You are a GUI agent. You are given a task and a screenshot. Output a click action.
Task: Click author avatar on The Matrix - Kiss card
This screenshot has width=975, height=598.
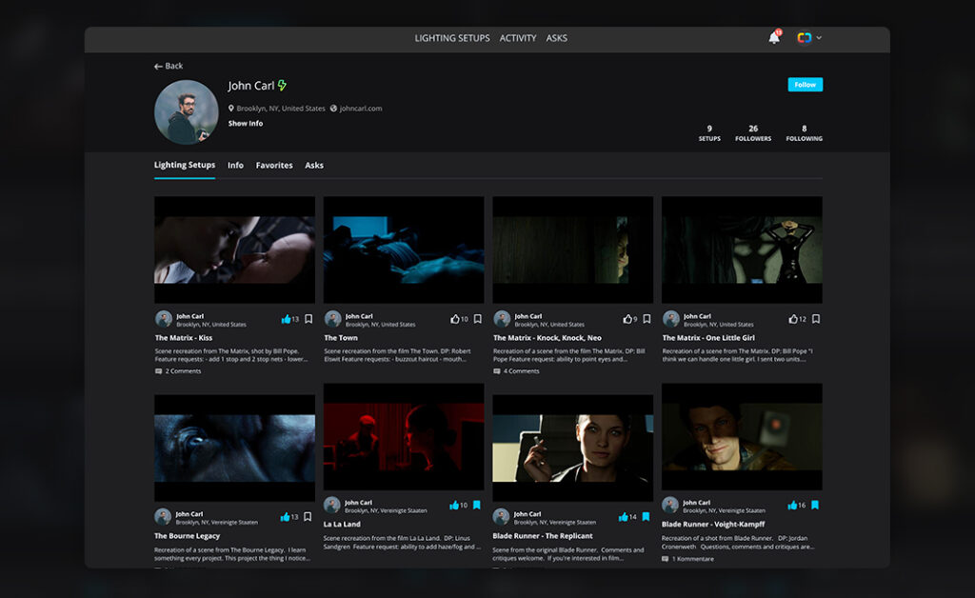(x=164, y=319)
